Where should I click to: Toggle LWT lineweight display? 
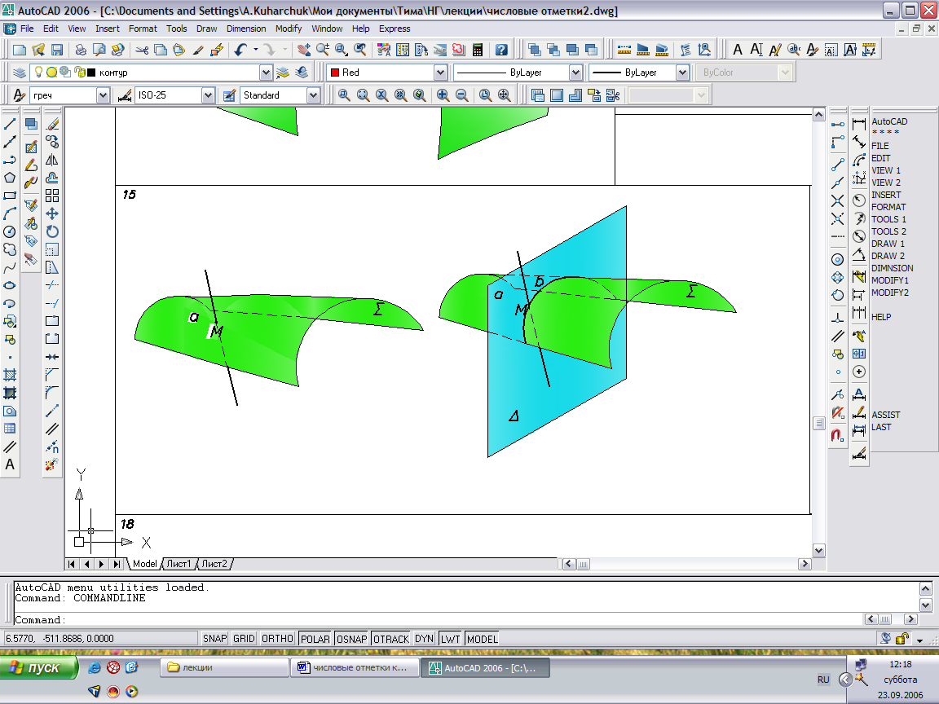450,639
